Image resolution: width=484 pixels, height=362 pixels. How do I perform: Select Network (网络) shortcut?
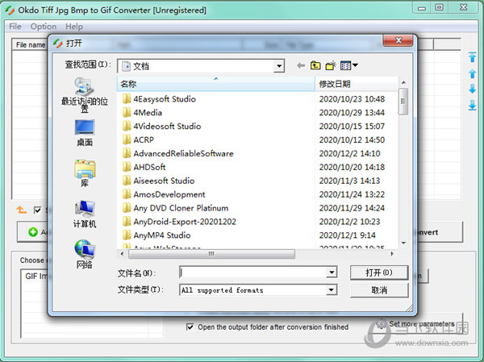click(x=85, y=254)
